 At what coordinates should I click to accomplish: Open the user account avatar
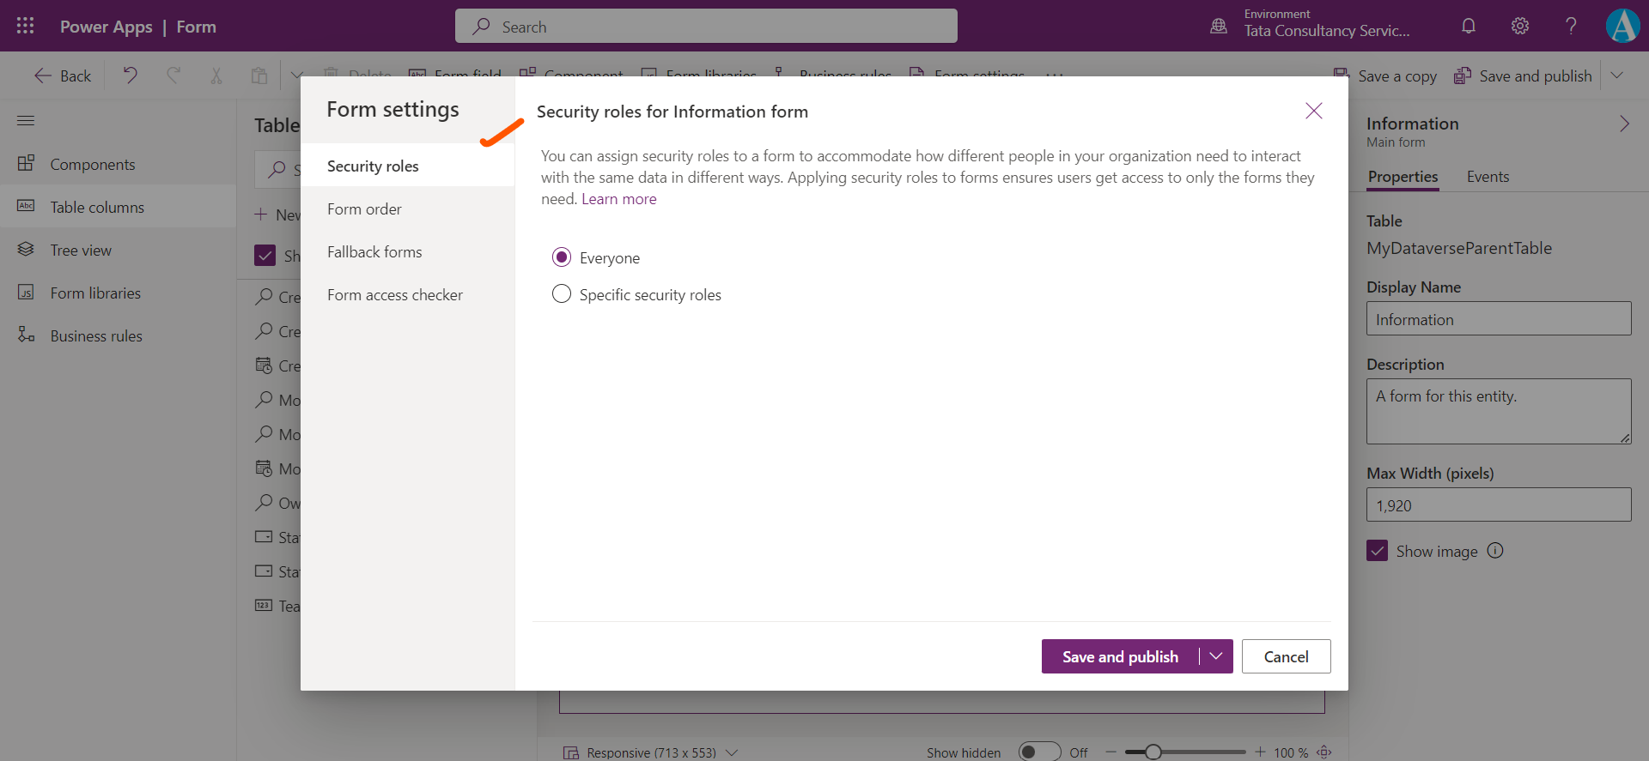point(1622,26)
